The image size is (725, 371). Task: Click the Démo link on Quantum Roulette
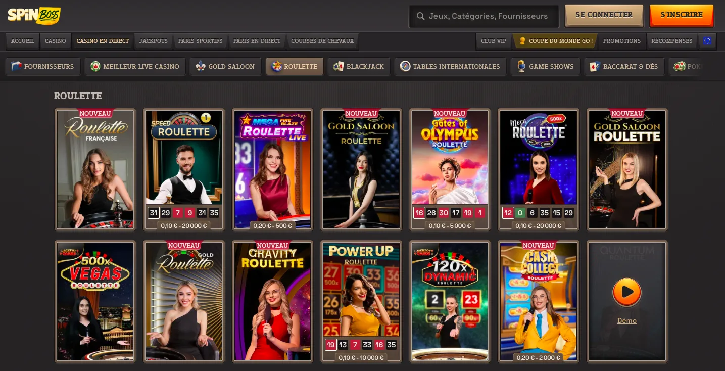(627, 320)
